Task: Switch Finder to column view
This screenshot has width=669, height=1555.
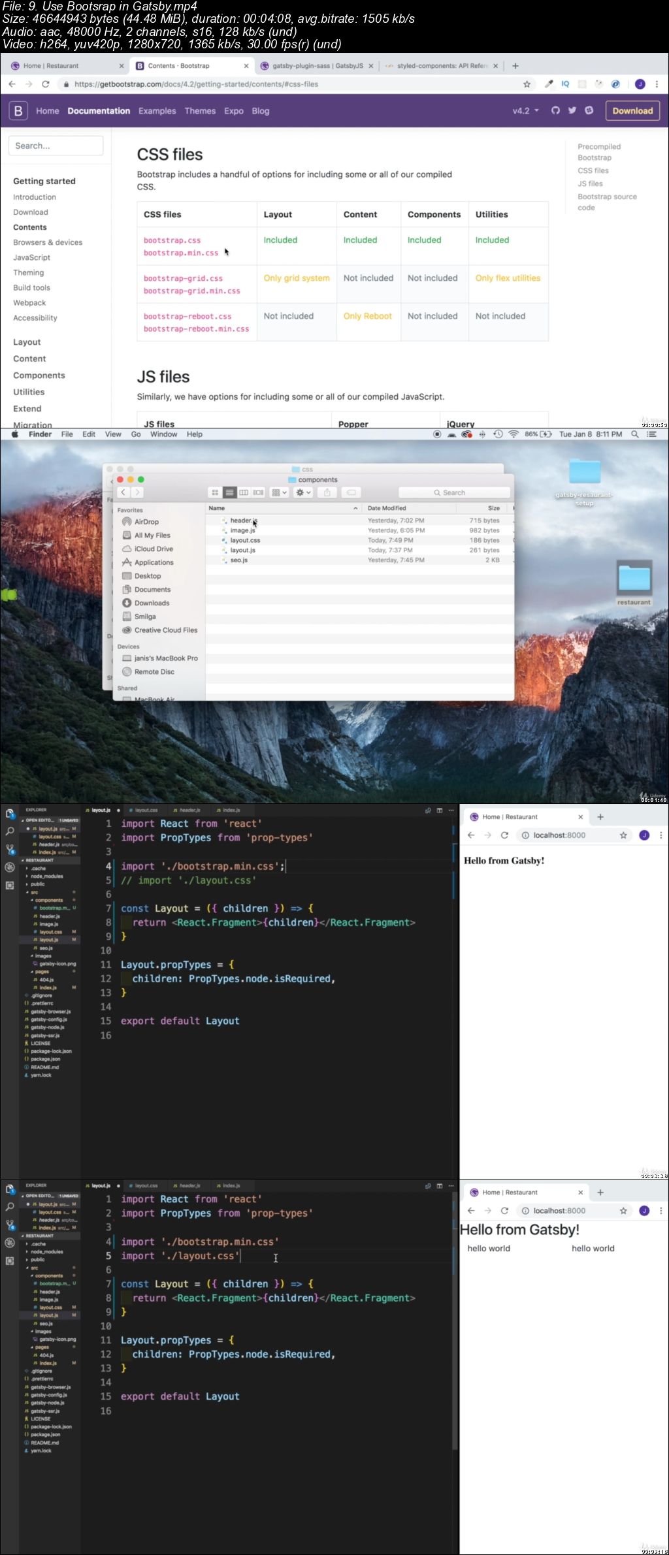Action: 244,492
